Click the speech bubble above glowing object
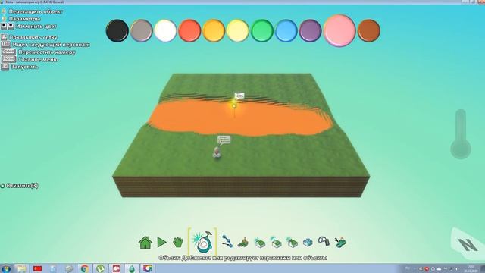The width and height of the screenshot is (485, 273). point(239,96)
